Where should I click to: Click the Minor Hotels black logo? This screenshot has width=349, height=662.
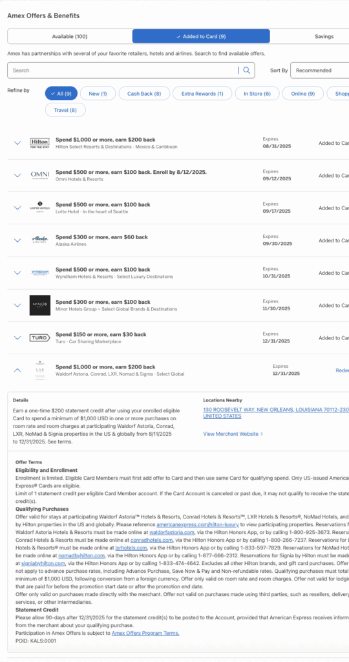coord(39,305)
